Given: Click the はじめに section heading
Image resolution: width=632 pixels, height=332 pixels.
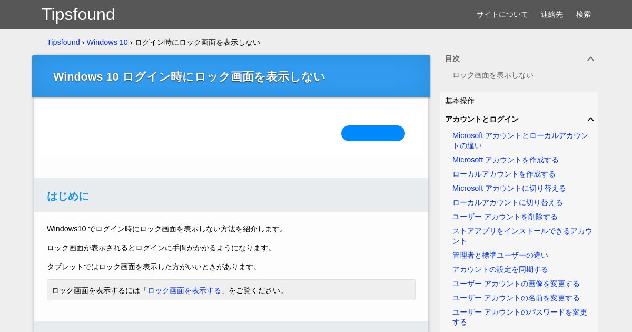Looking at the screenshot, I should tap(68, 196).
